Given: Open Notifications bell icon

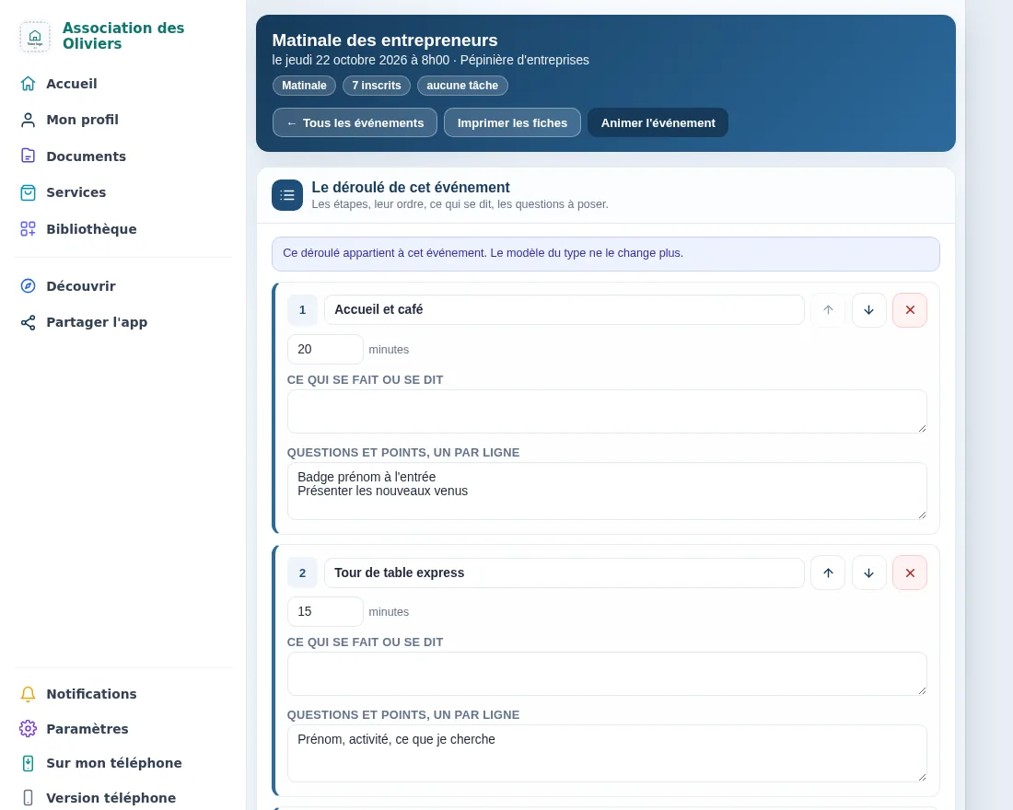Looking at the screenshot, I should [28, 694].
